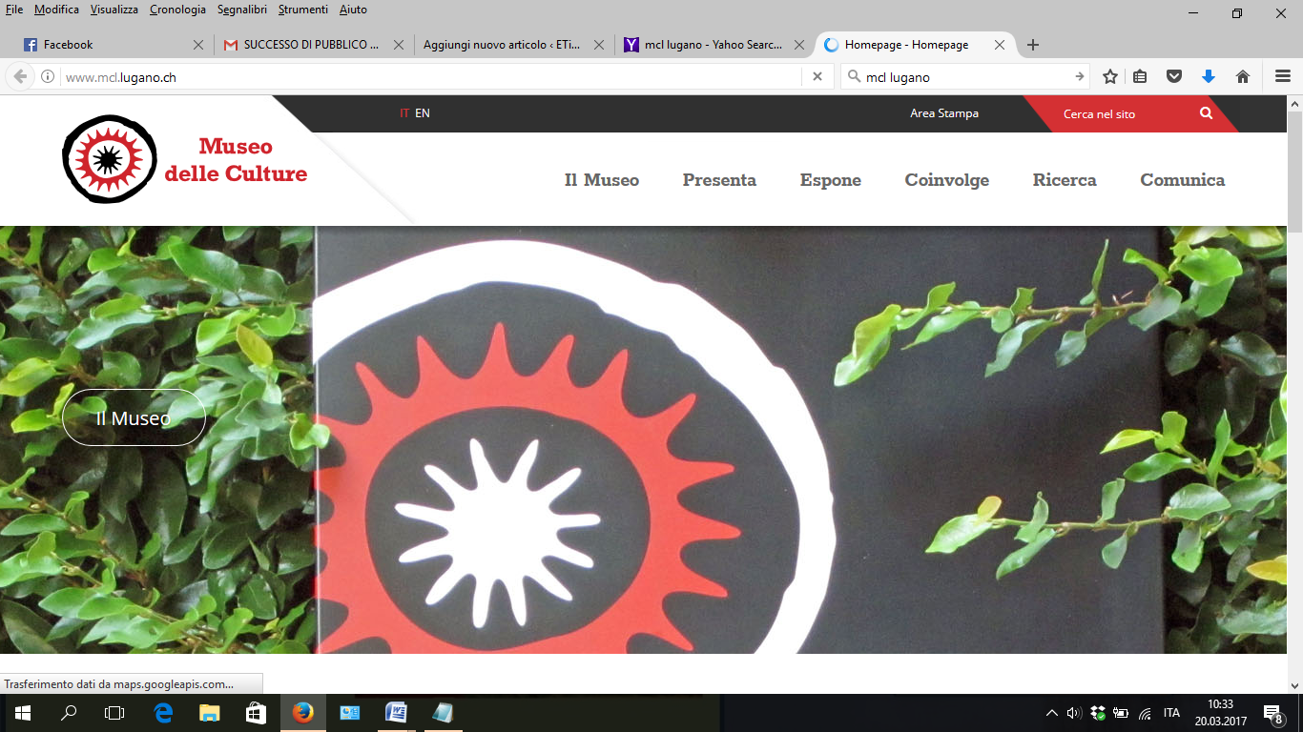Stop loading the page with X button
This screenshot has width=1303, height=732.
tap(817, 77)
